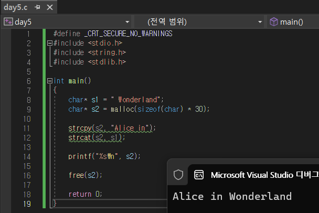Click the return 0 statement

85,194
